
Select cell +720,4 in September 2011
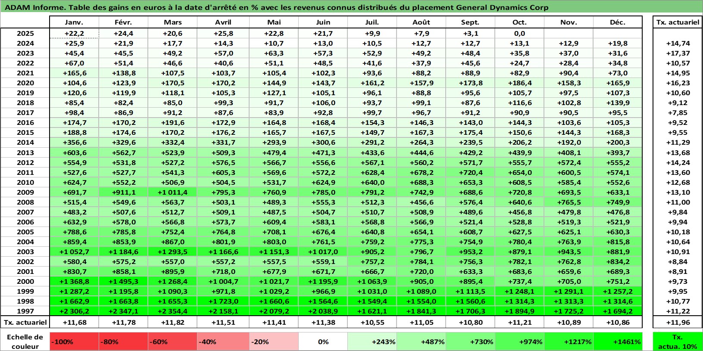pos(470,172)
